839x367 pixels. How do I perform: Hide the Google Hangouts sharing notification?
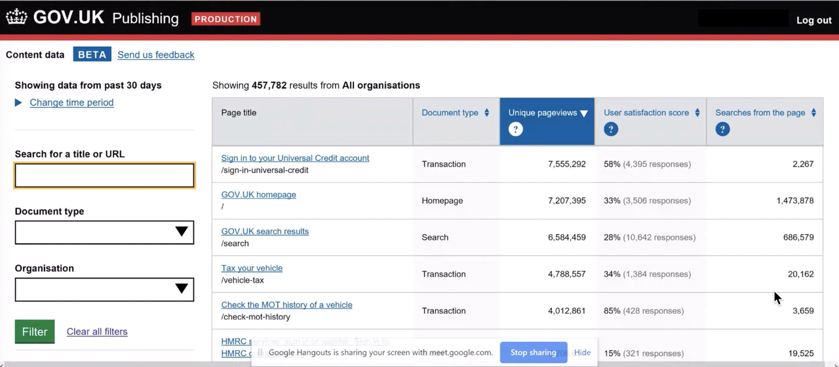582,353
